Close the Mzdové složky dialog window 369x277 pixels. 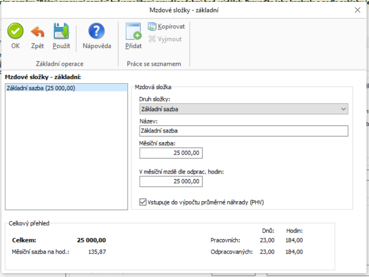coord(357,10)
